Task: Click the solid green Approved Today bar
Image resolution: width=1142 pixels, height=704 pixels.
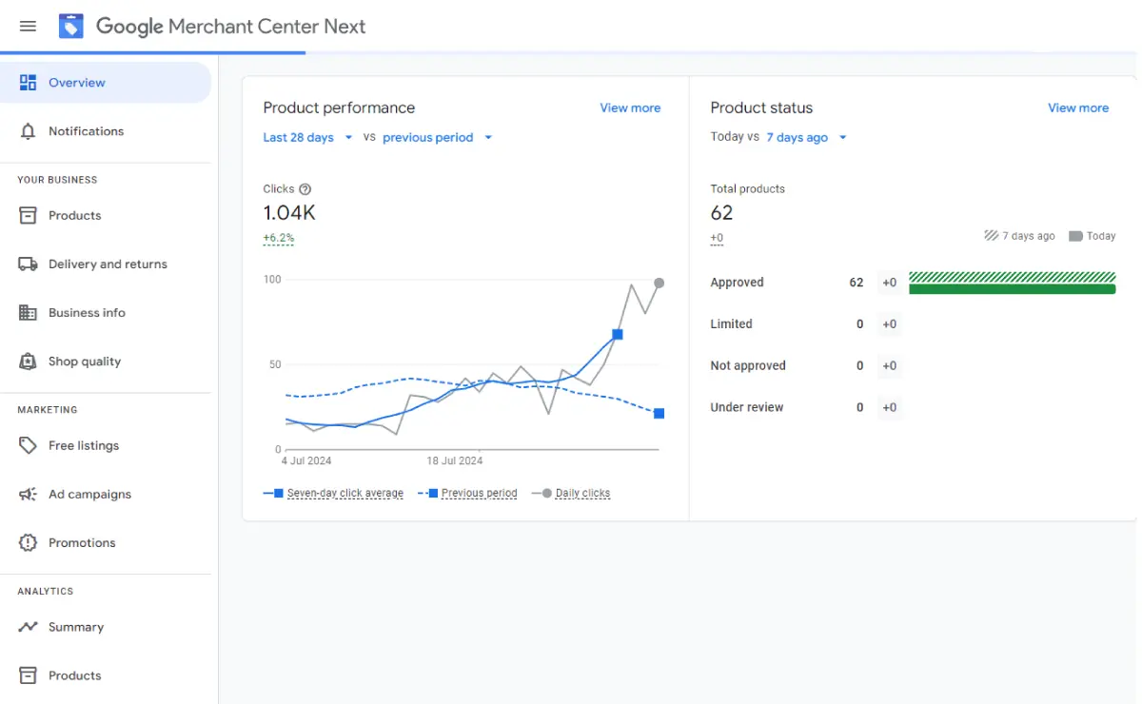Action: click(x=1013, y=289)
